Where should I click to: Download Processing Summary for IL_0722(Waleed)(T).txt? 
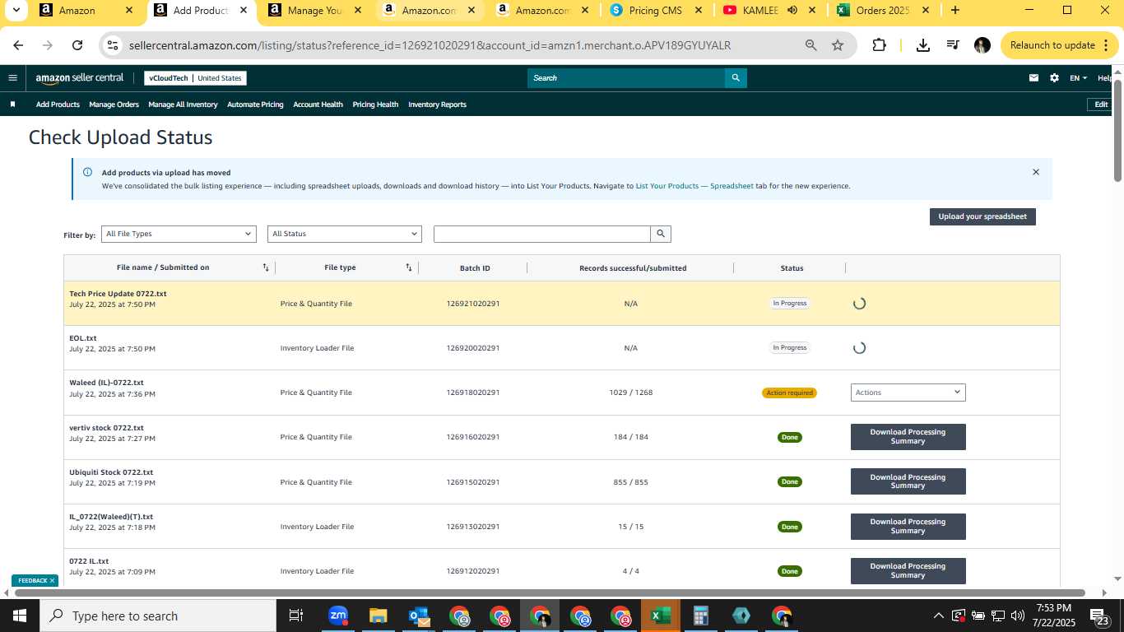click(908, 527)
